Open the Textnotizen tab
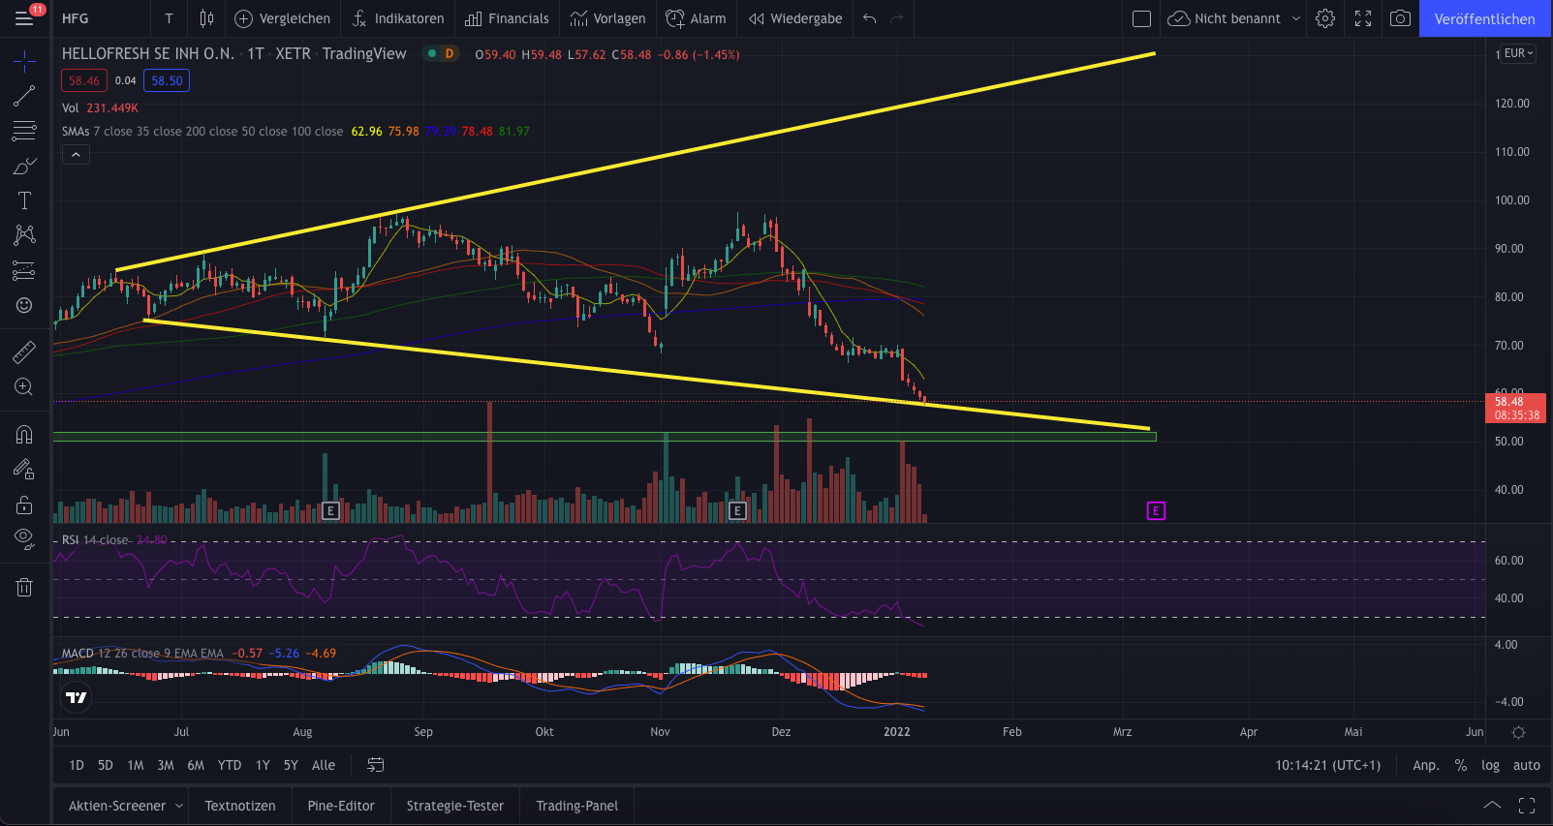Viewport: 1553px width, 826px height. (240, 806)
